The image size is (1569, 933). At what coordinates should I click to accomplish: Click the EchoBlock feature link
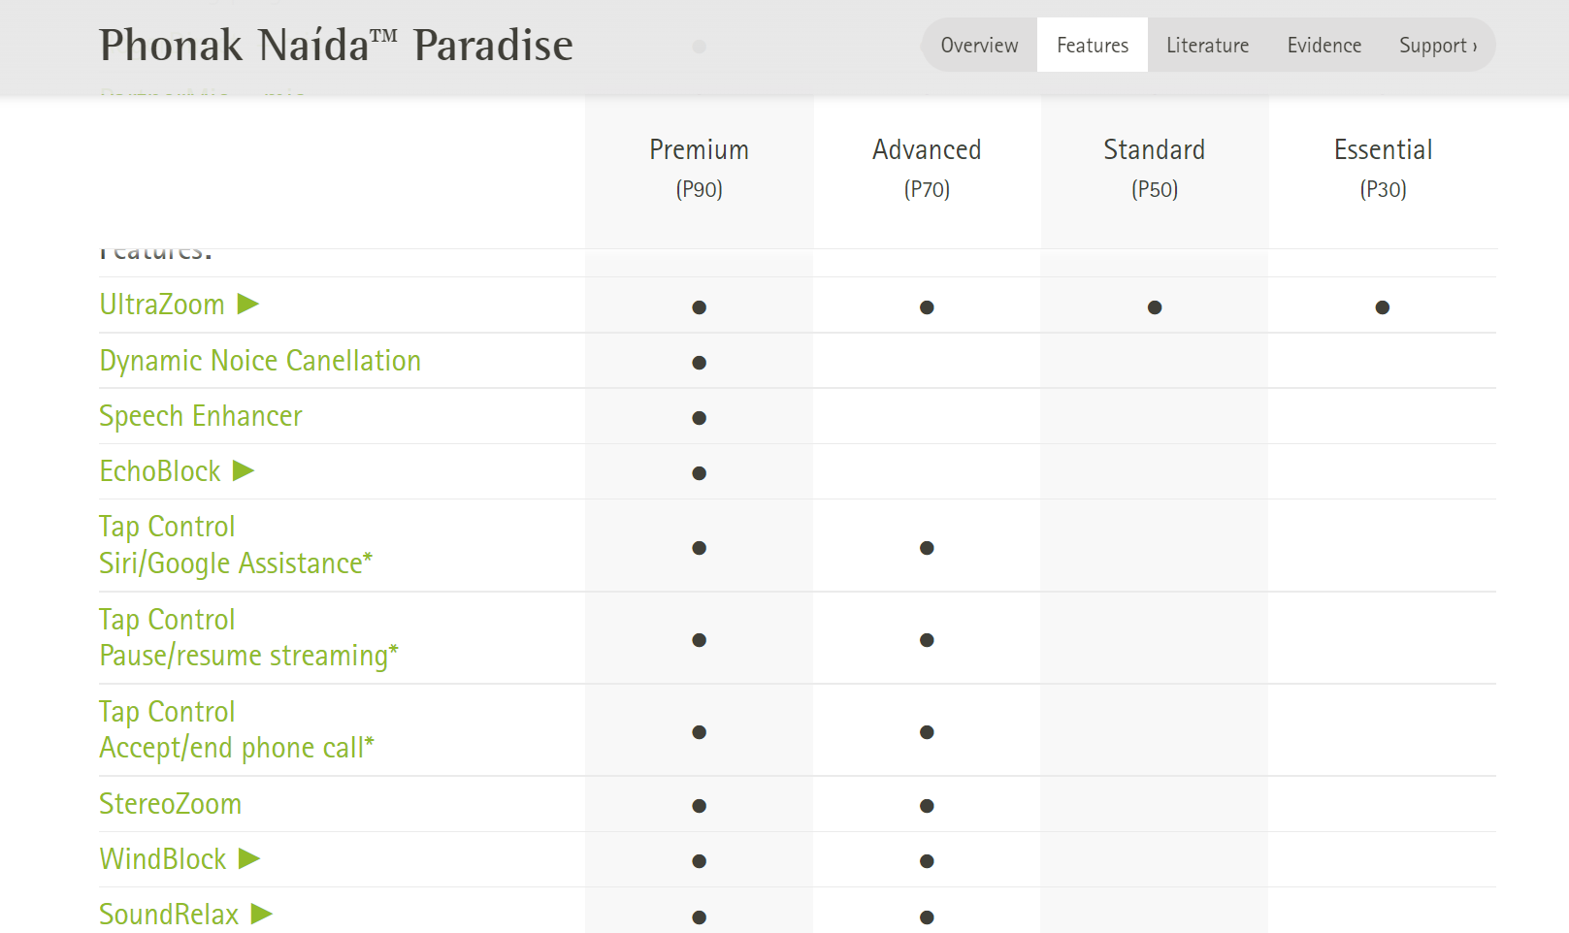click(x=160, y=471)
